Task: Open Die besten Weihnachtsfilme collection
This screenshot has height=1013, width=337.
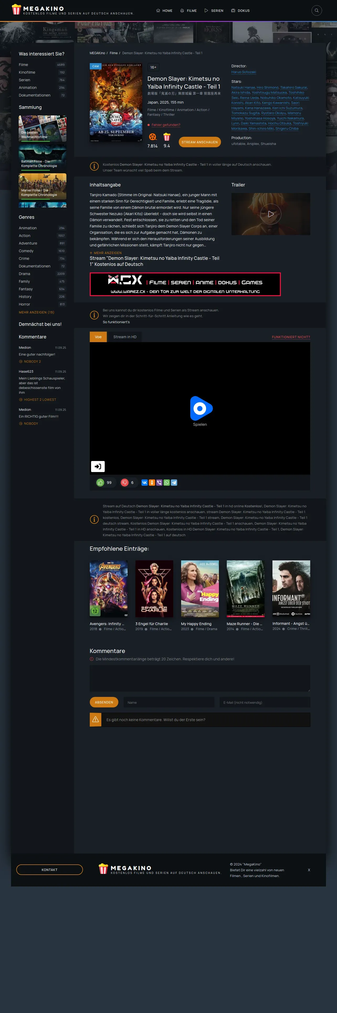Action: pyautogui.click(x=42, y=129)
